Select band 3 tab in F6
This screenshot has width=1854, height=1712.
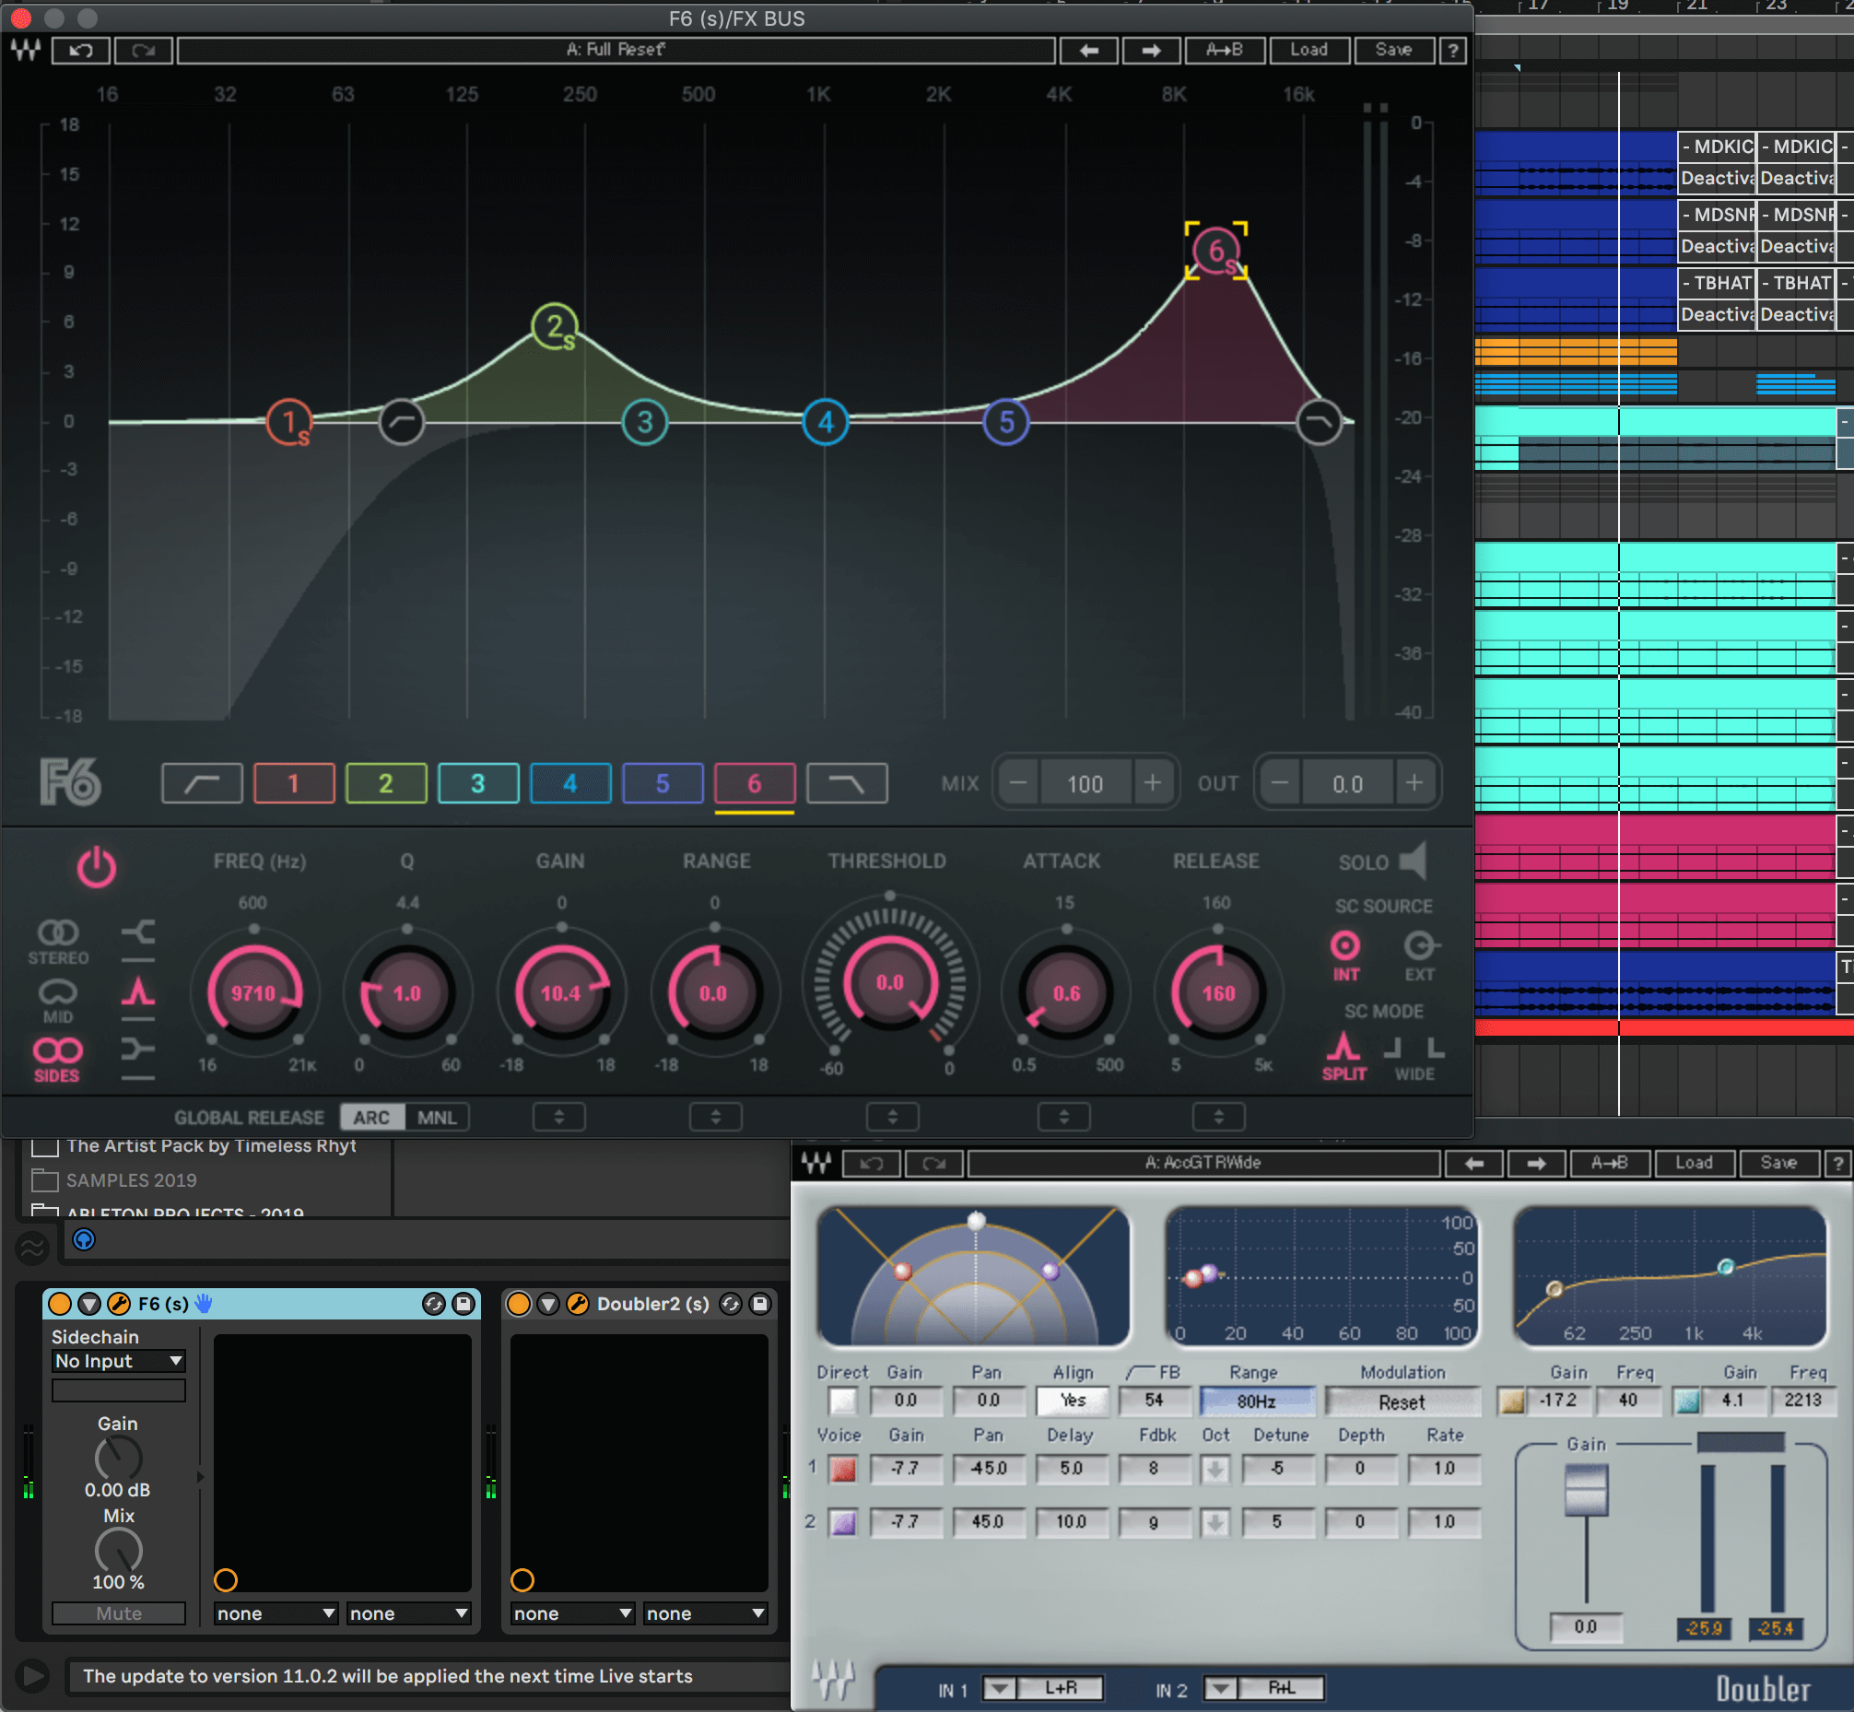pyautogui.click(x=478, y=784)
